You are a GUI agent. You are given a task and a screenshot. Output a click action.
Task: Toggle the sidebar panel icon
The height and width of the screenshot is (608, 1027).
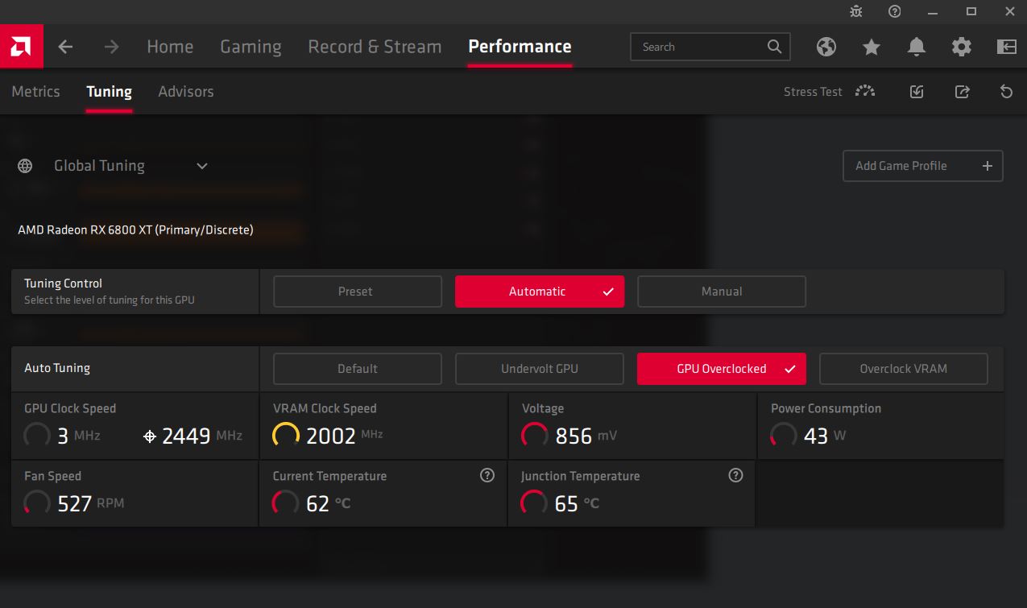(x=1007, y=47)
